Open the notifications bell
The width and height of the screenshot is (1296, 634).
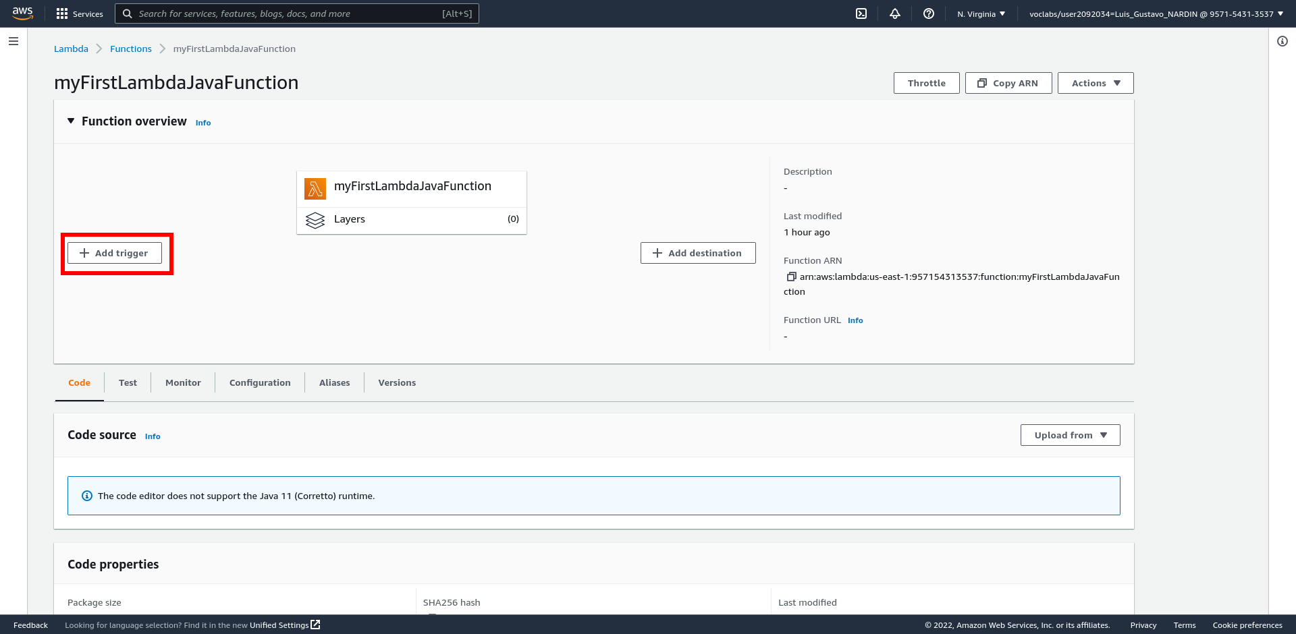[x=895, y=13]
